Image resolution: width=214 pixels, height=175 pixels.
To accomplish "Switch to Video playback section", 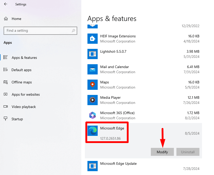I will [24, 107].
